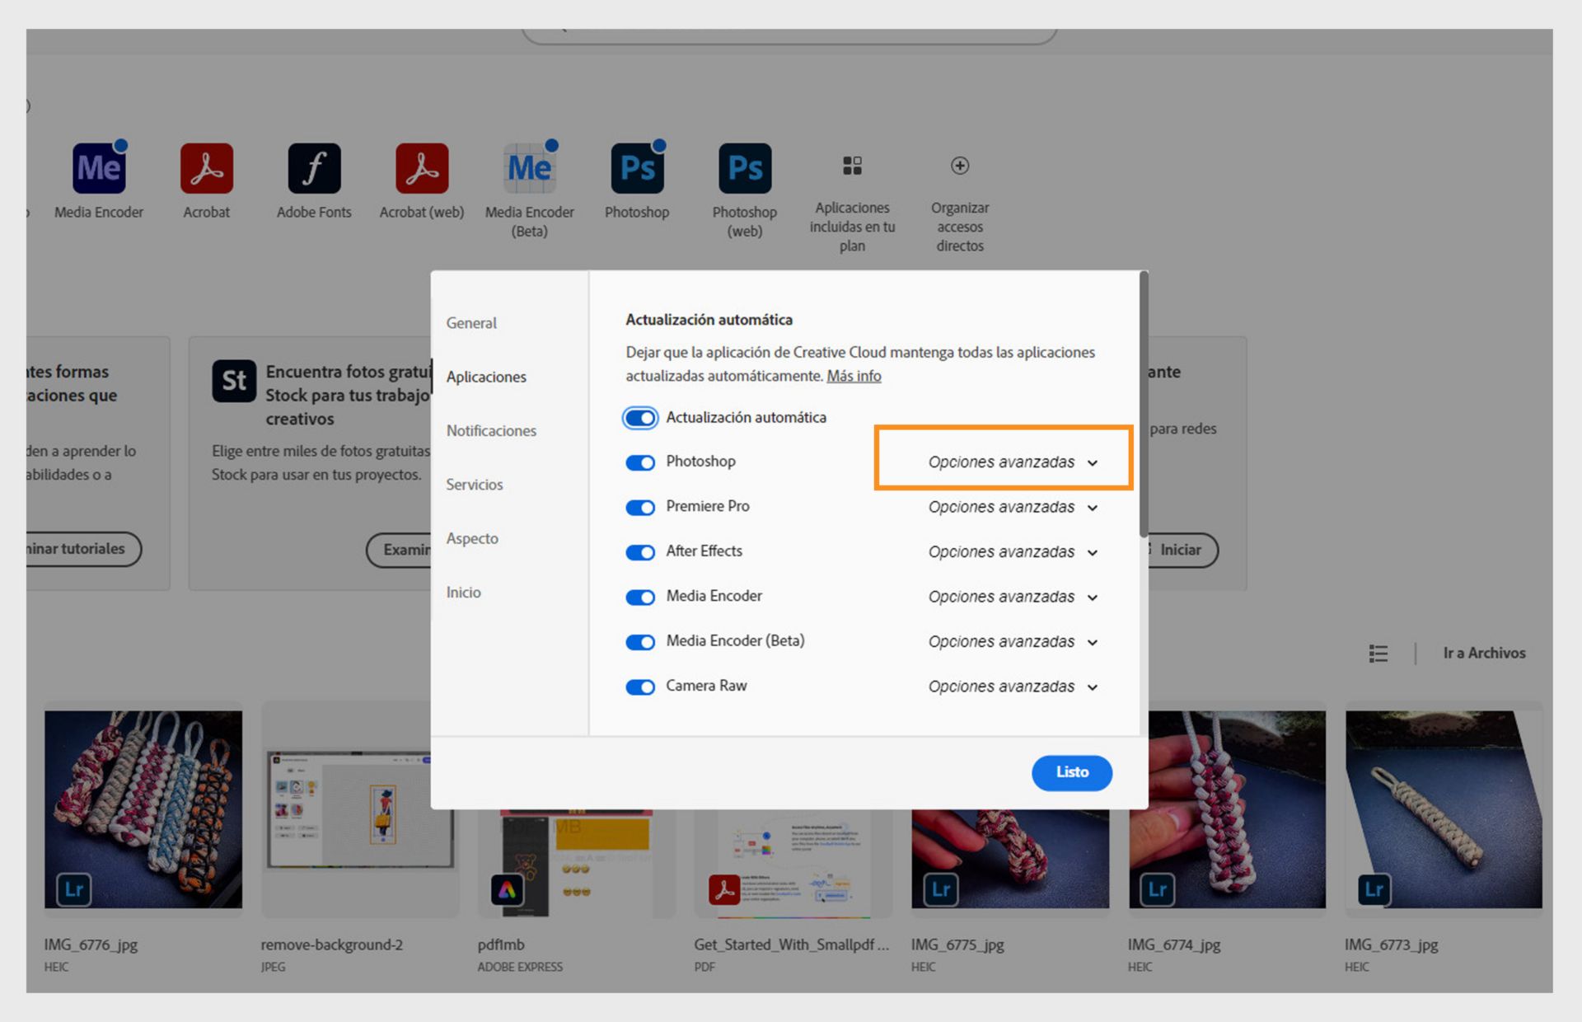
Task: Open Media Encoder (Beta) shortcut
Action: pos(529,168)
